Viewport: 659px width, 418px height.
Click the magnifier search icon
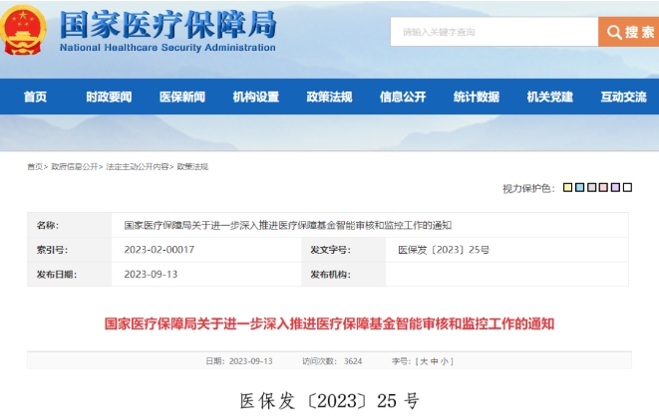pos(614,32)
